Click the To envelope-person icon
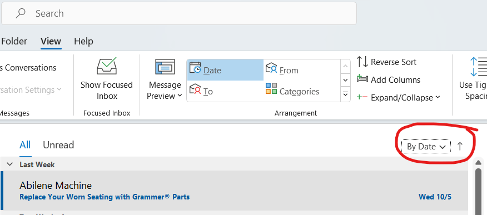This screenshot has height=215, width=487. click(x=195, y=89)
